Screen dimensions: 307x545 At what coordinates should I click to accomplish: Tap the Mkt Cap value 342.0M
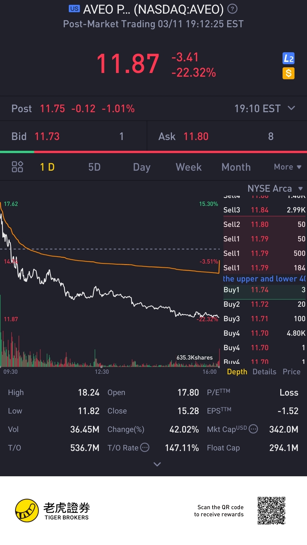[x=284, y=429]
